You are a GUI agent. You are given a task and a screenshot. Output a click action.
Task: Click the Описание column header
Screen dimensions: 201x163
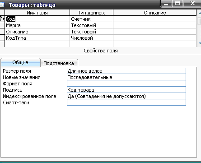click(x=154, y=13)
